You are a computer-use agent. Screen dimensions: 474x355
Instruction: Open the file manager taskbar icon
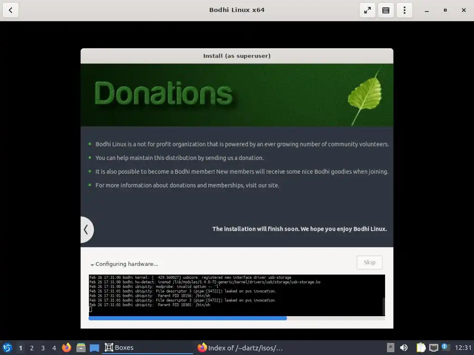(81, 348)
